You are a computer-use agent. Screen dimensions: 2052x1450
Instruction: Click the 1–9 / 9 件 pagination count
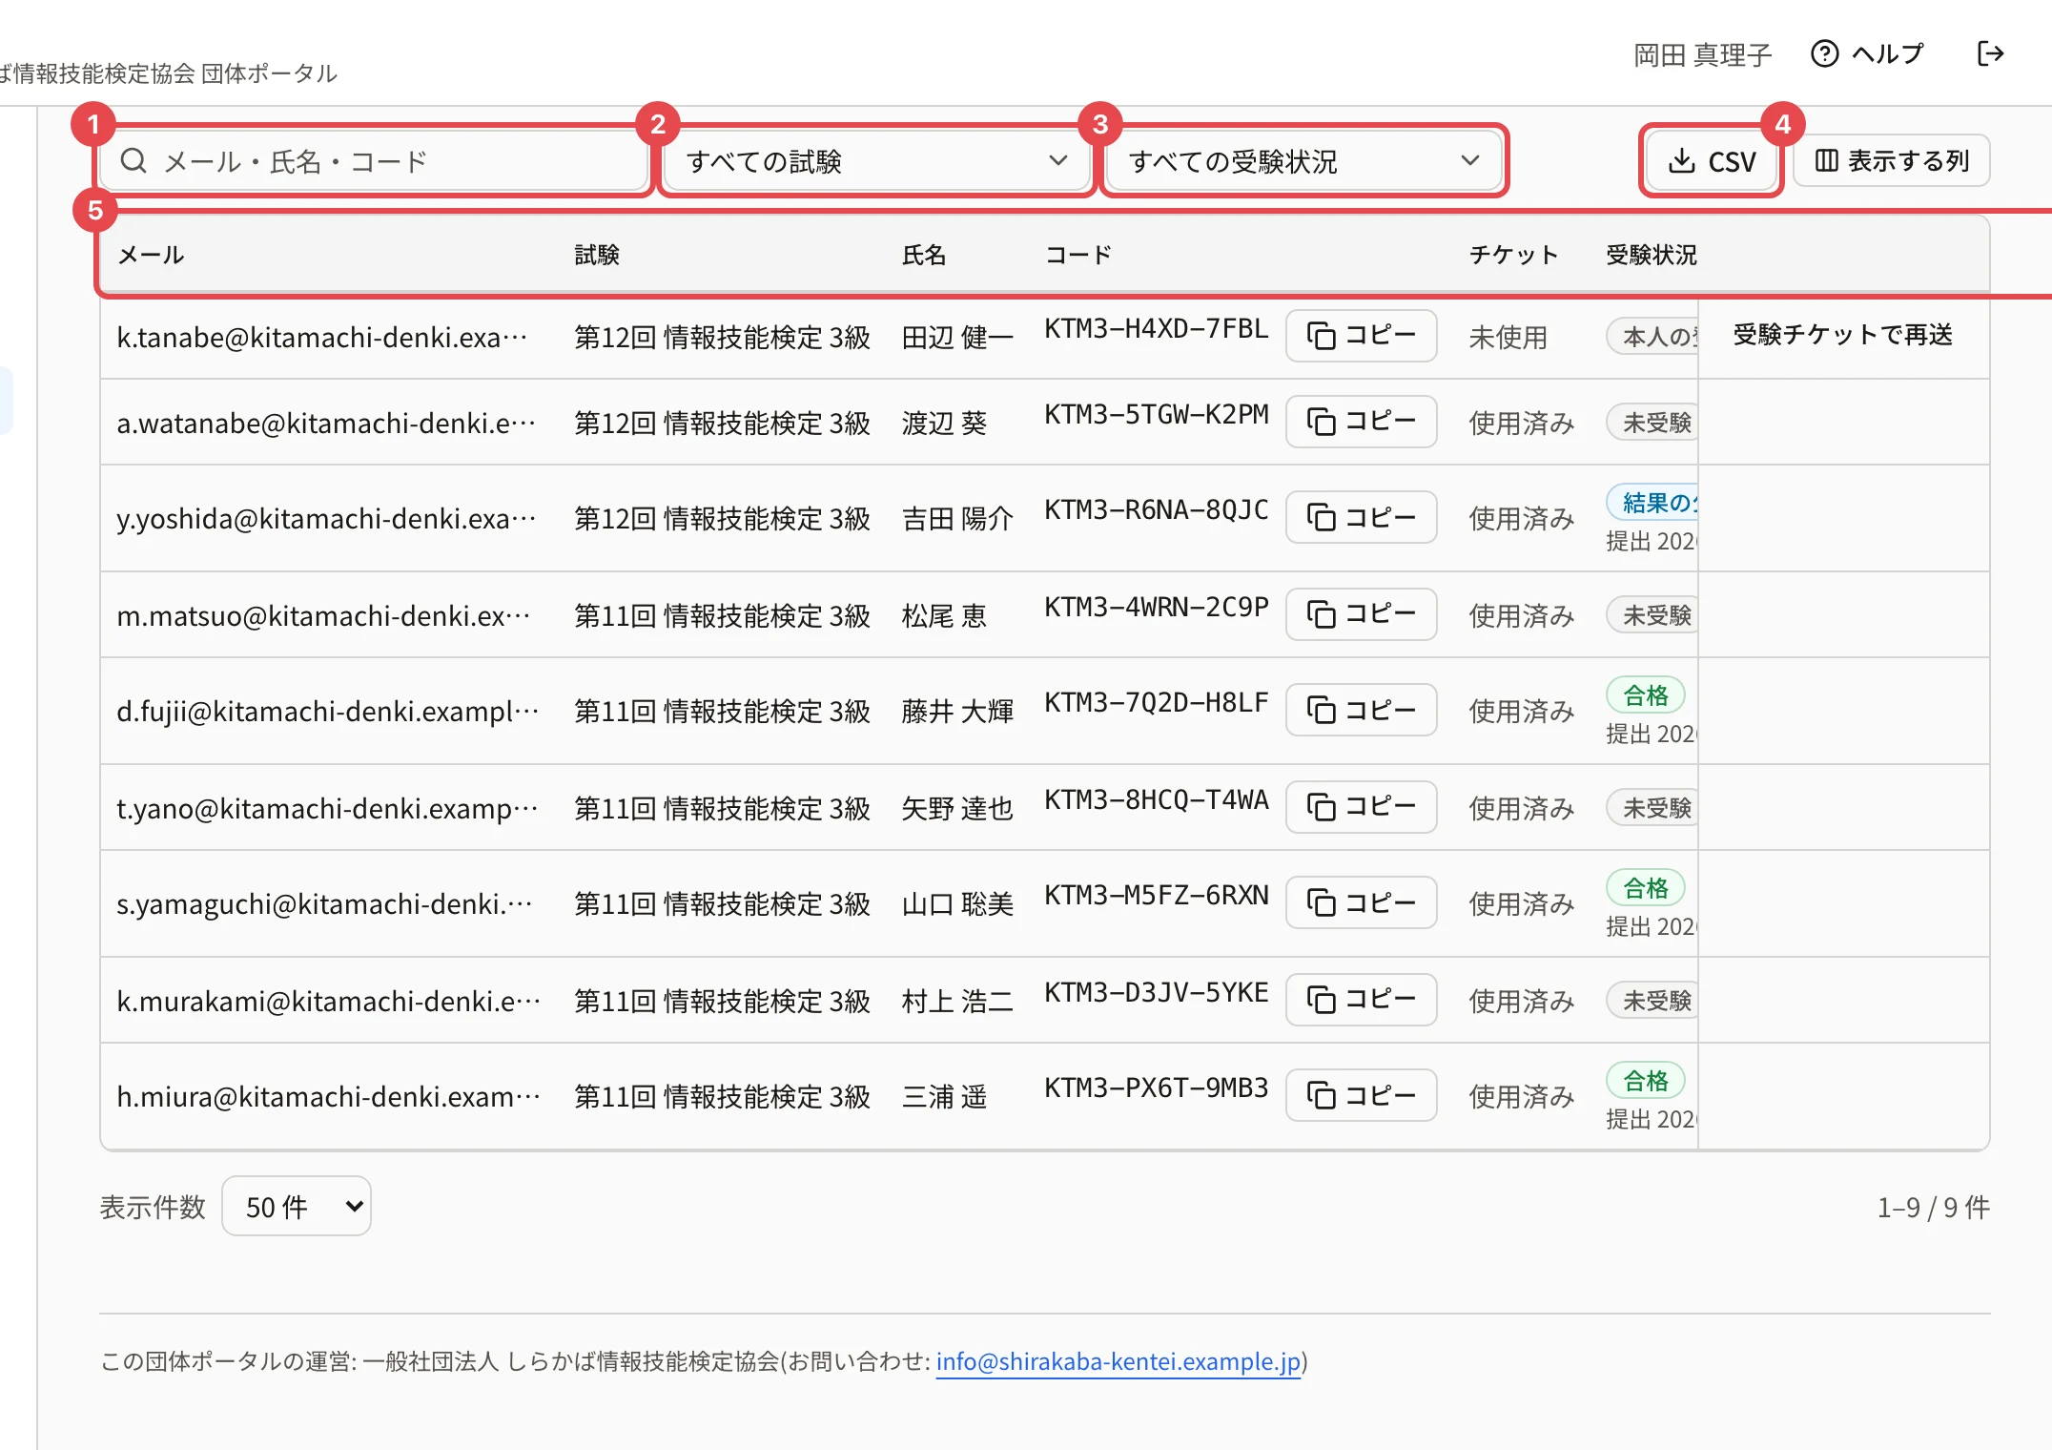tap(1933, 1208)
